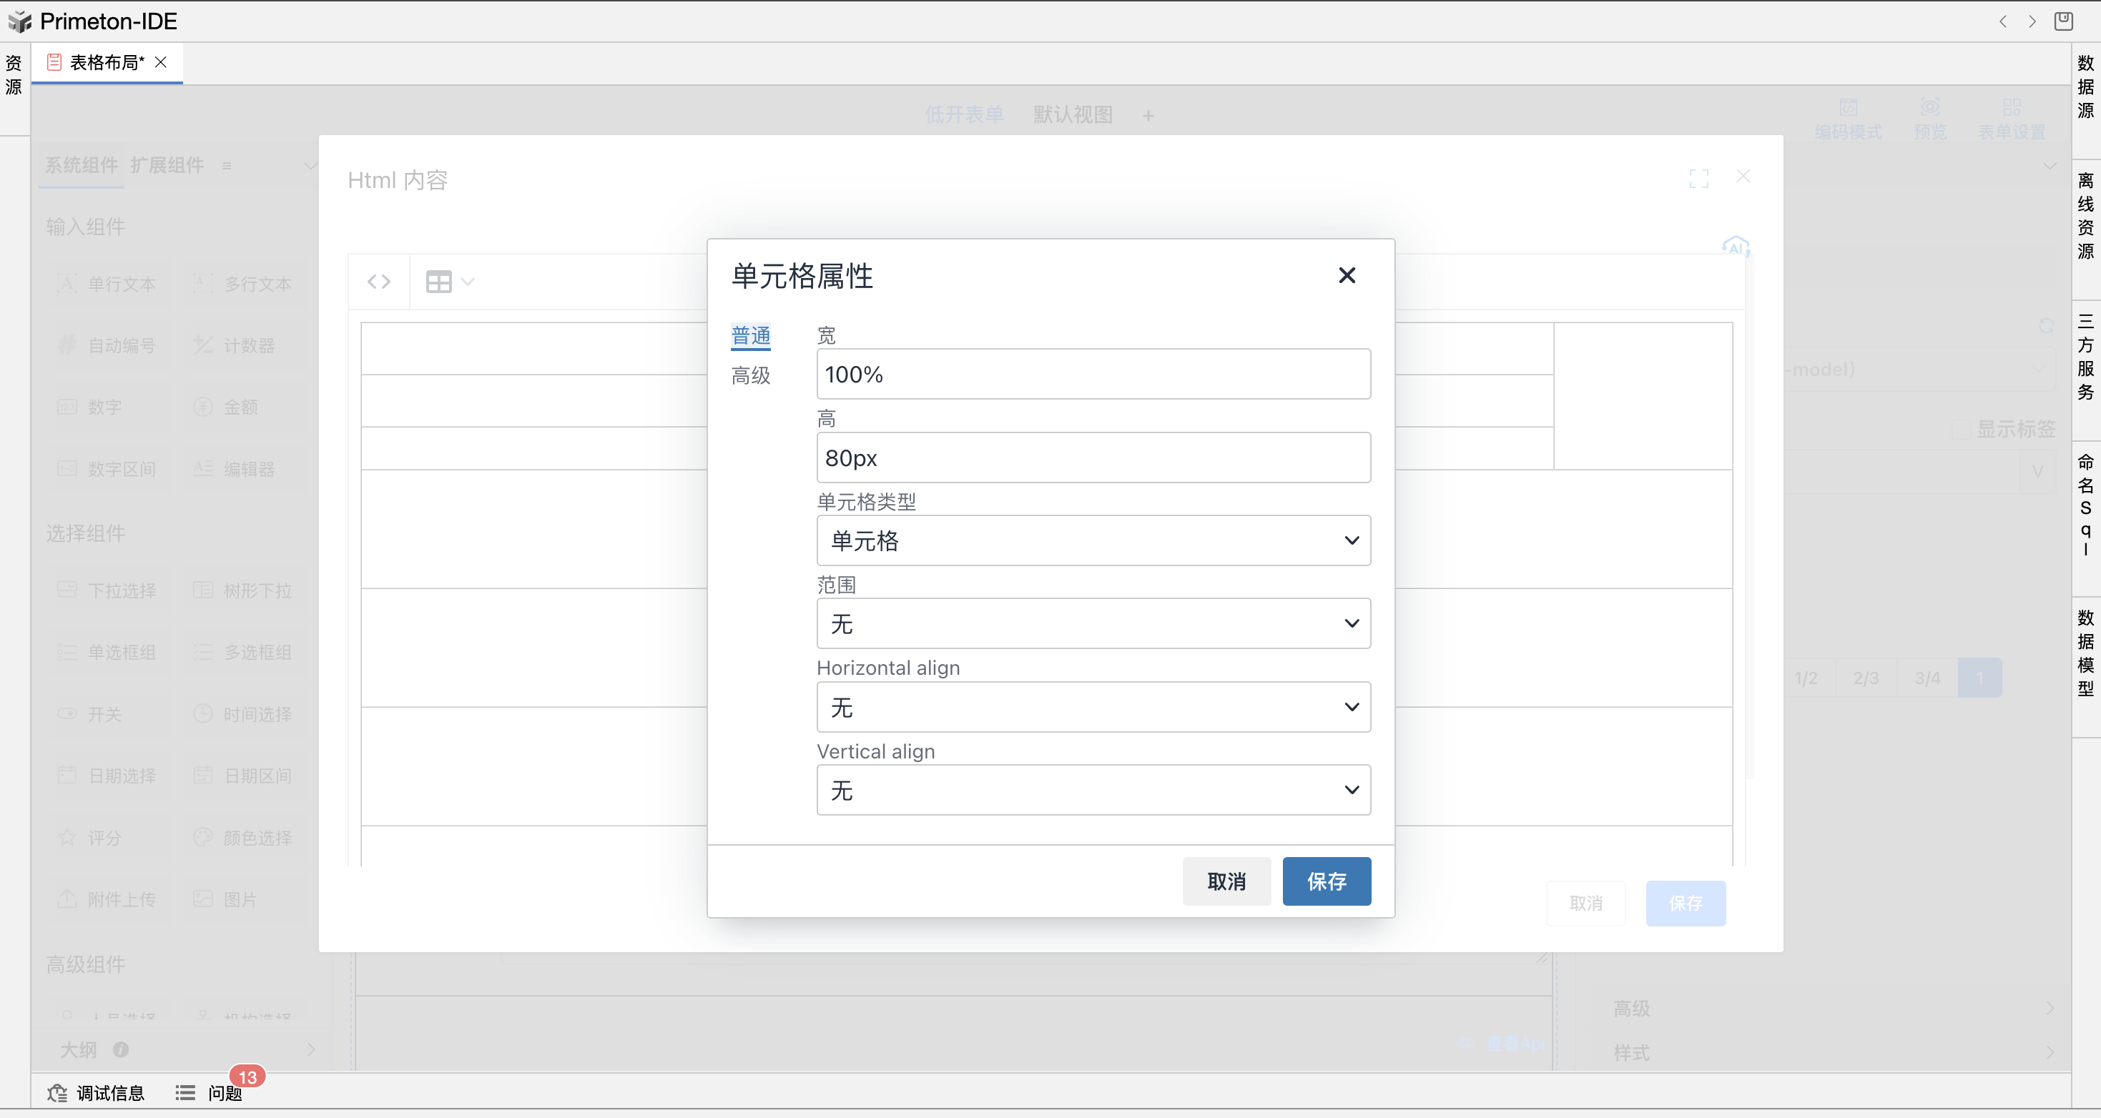Expand the 范围 dropdown

click(1093, 624)
